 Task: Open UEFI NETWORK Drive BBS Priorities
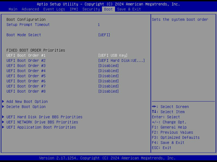click(42, 122)
